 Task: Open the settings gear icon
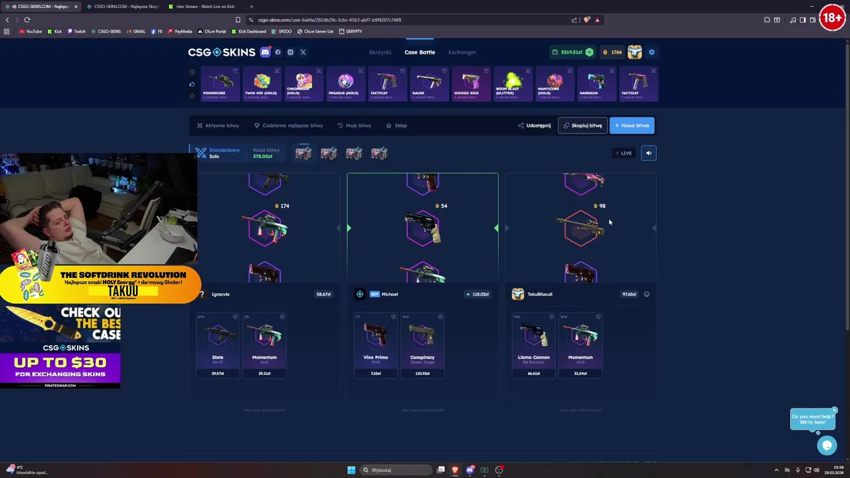tap(651, 52)
